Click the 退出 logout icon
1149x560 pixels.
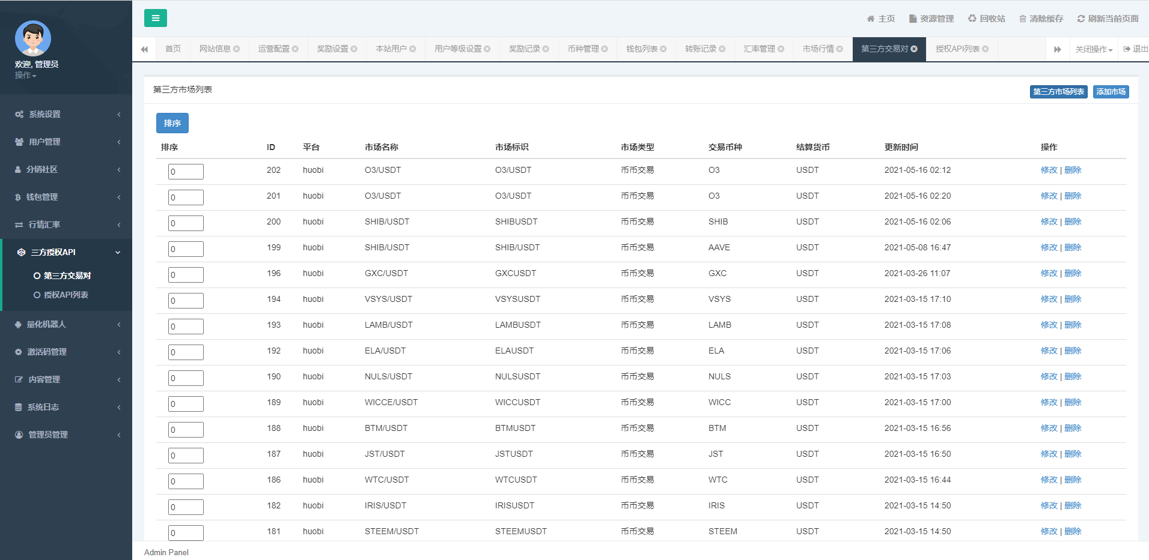click(x=1127, y=49)
